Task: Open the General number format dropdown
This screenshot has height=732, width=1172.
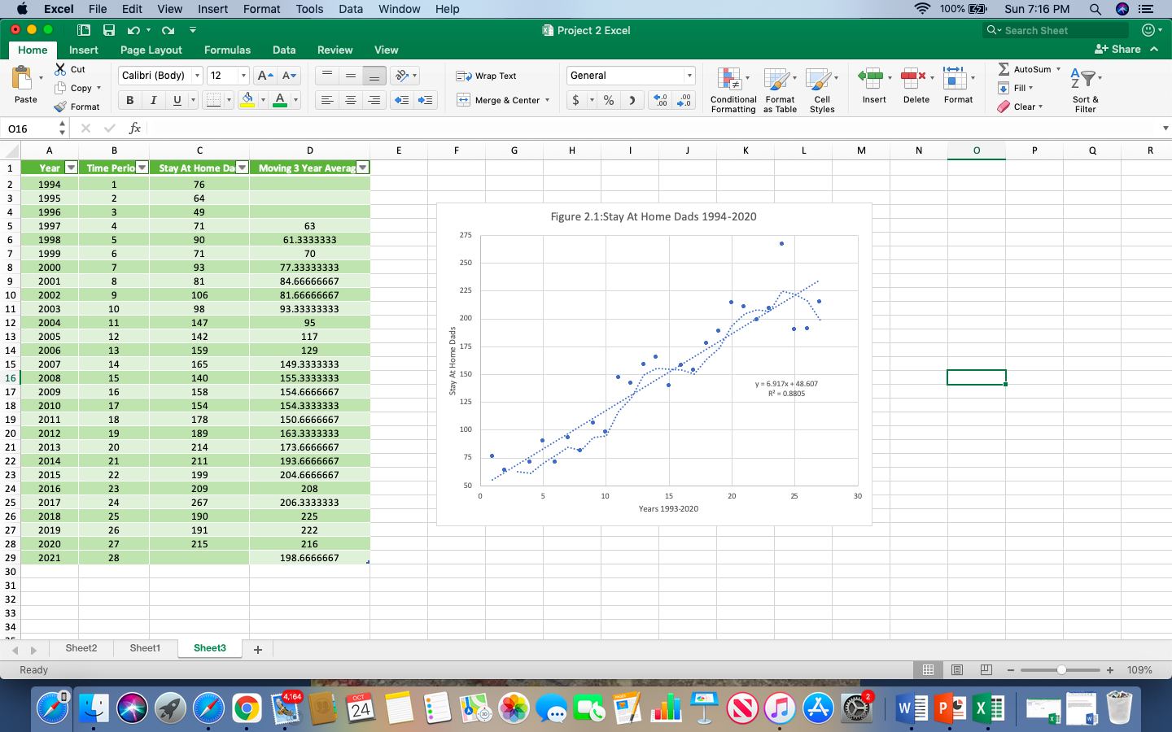Action: [x=688, y=76]
